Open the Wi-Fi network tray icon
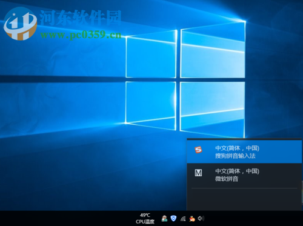303x226 pixels. coord(183,218)
